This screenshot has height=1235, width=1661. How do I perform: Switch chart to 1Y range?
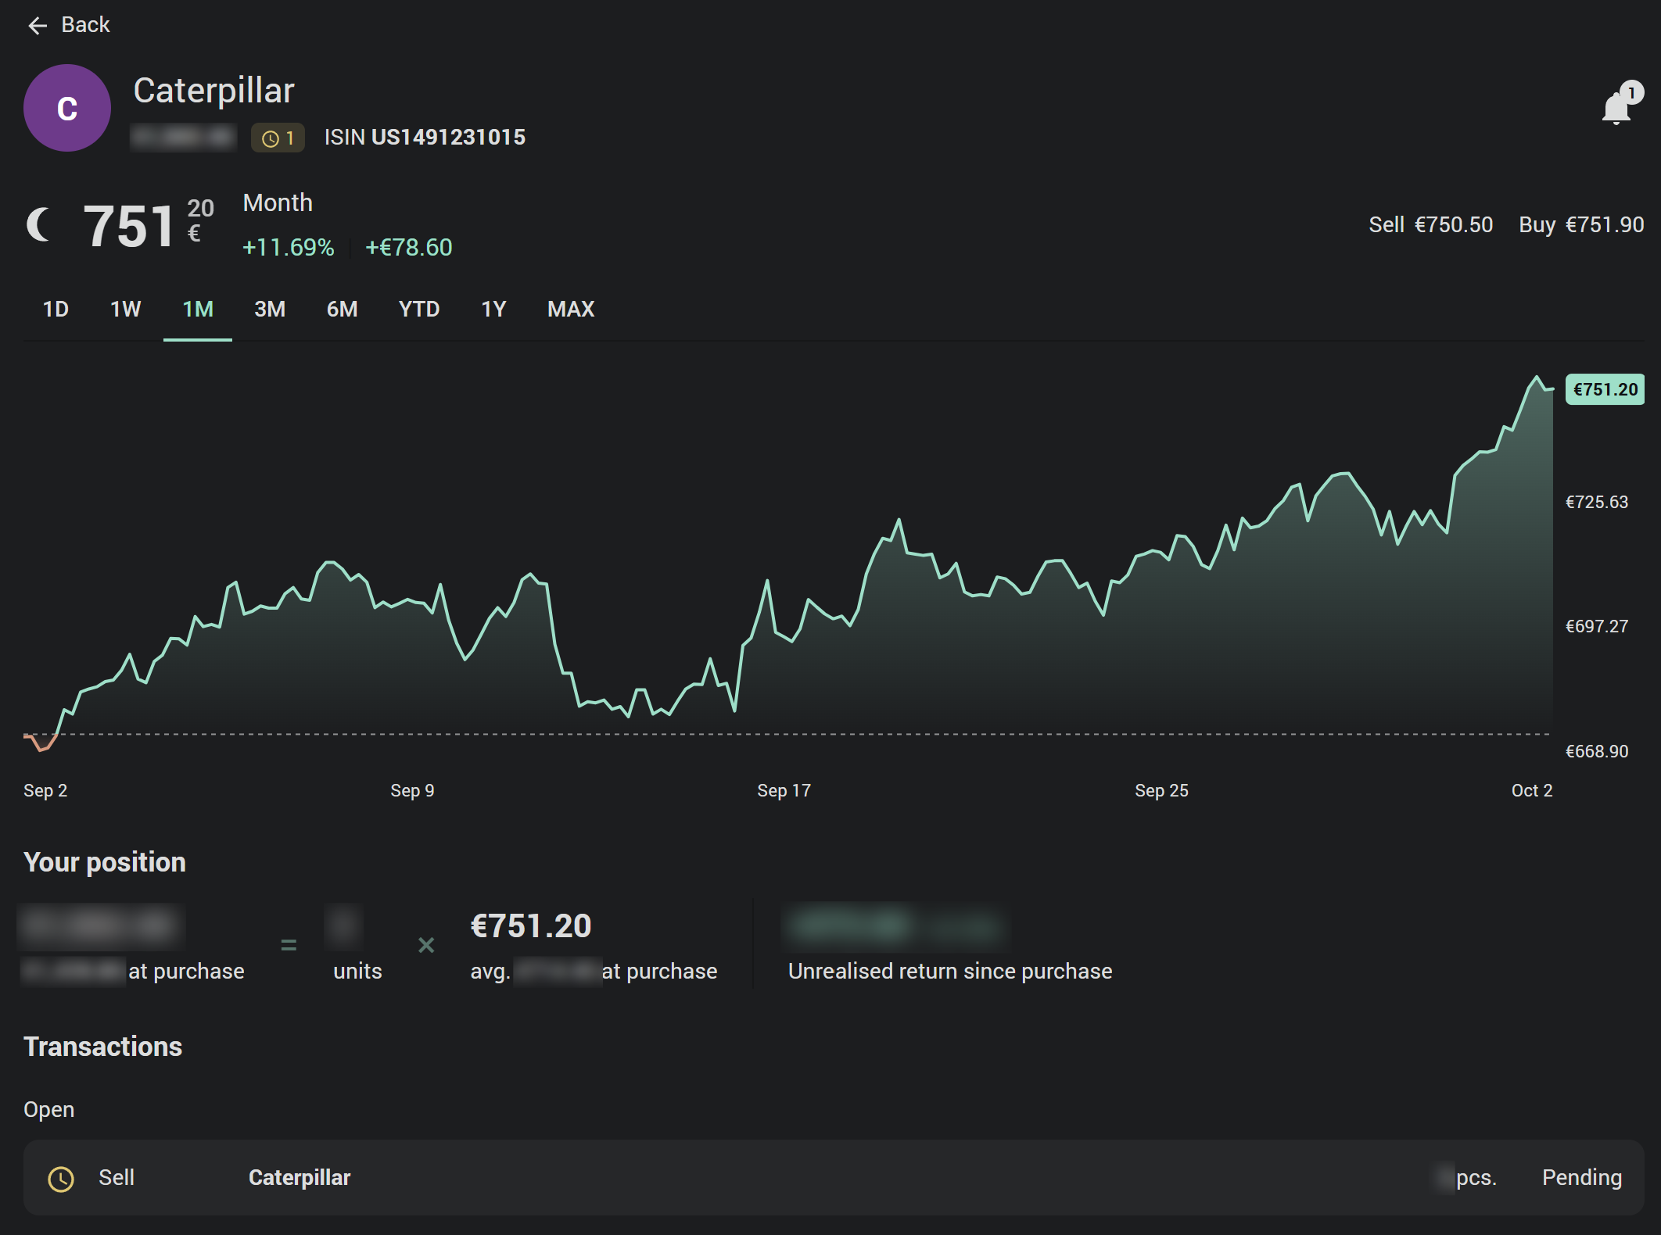(493, 310)
